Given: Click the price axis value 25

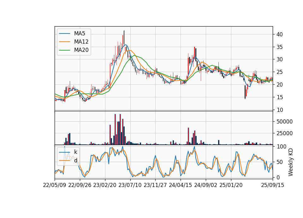Looking at the screenshot, I should point(280,72).
